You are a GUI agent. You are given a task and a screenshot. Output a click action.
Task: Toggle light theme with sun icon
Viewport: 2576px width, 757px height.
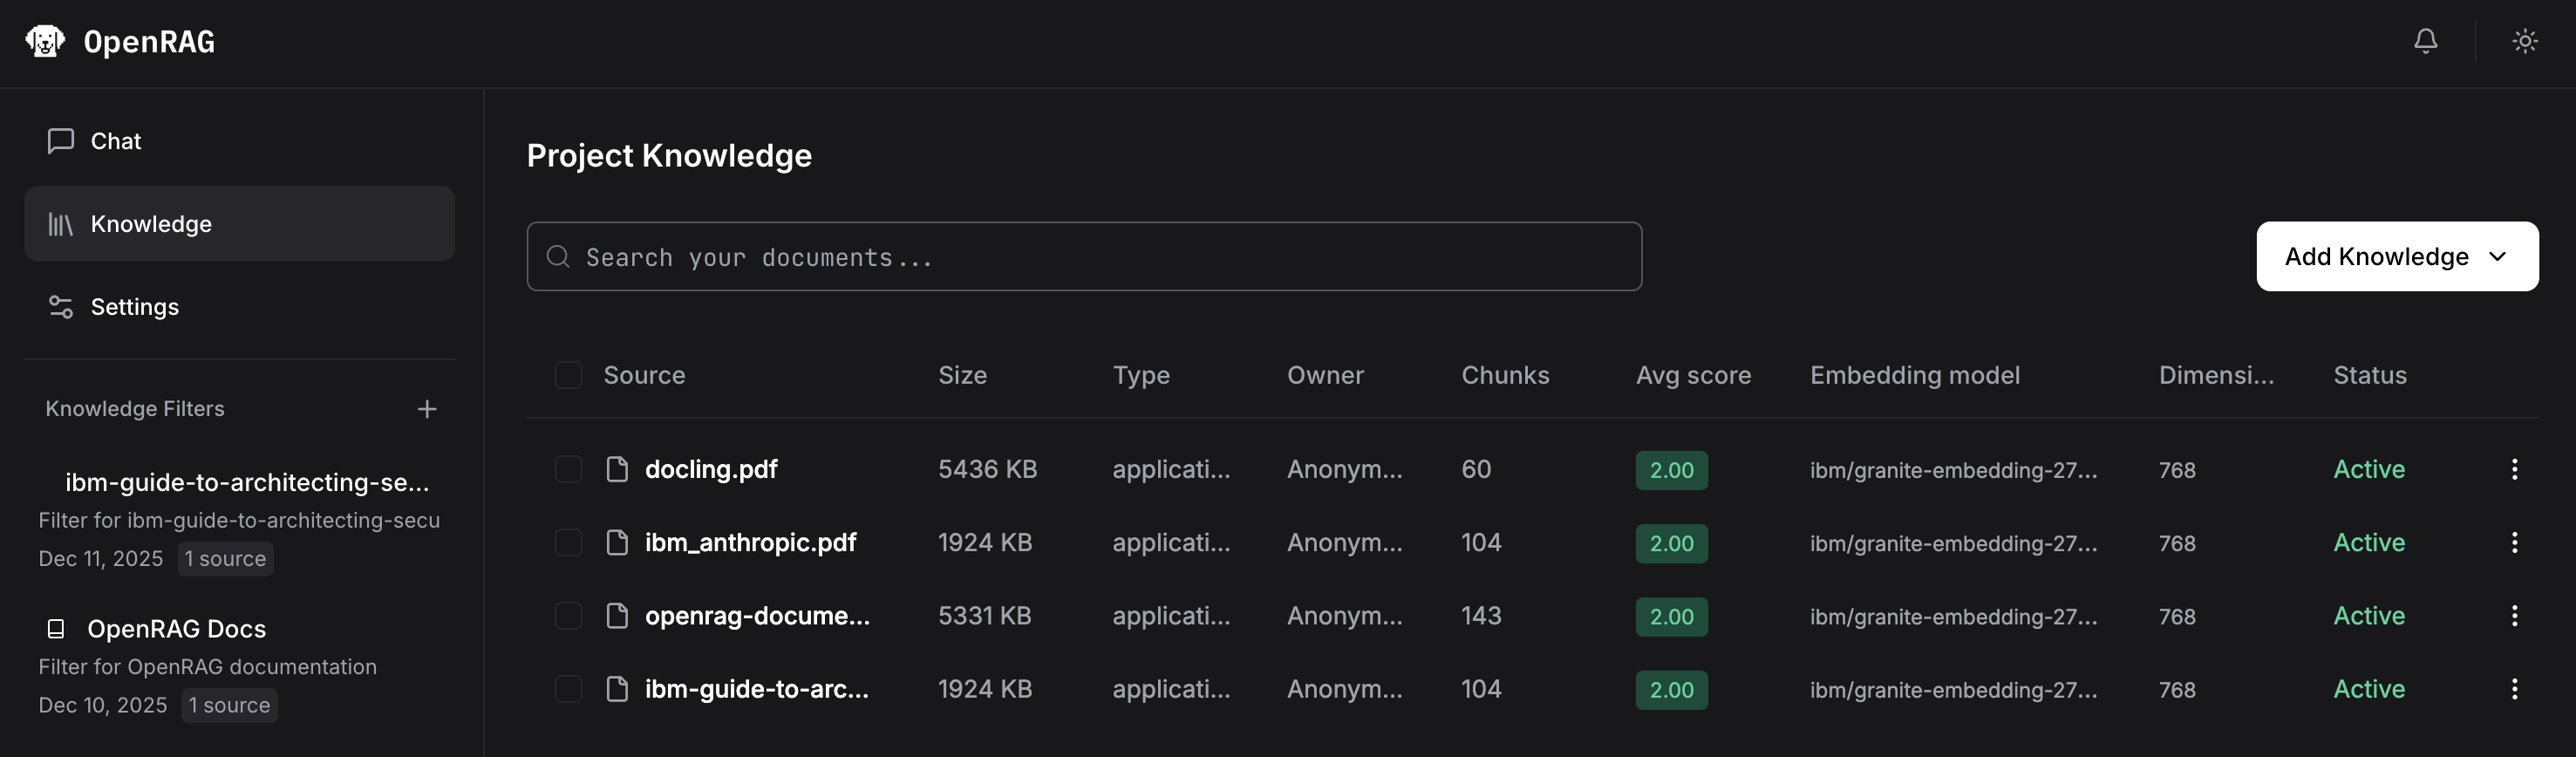click(x=2524, y=41)
